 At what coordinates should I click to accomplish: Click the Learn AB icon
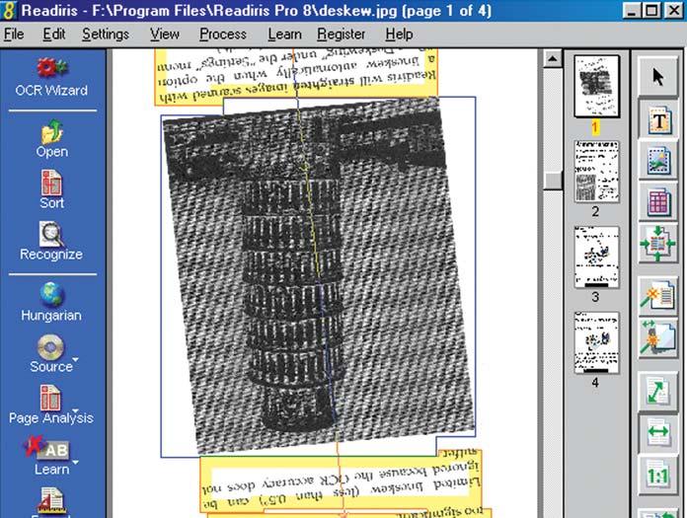point(46,448)
